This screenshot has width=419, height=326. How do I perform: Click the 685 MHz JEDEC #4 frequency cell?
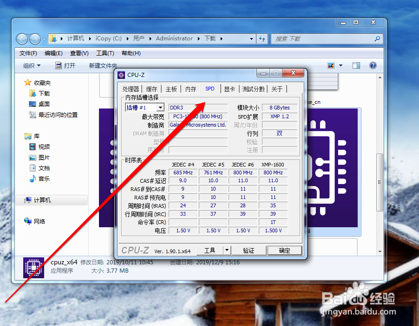(x=183, y=173)
